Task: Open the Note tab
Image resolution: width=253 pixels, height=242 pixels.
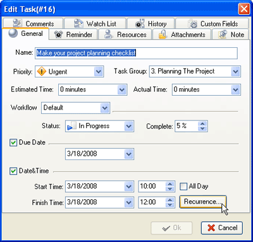Action: (x=231, y=34)
